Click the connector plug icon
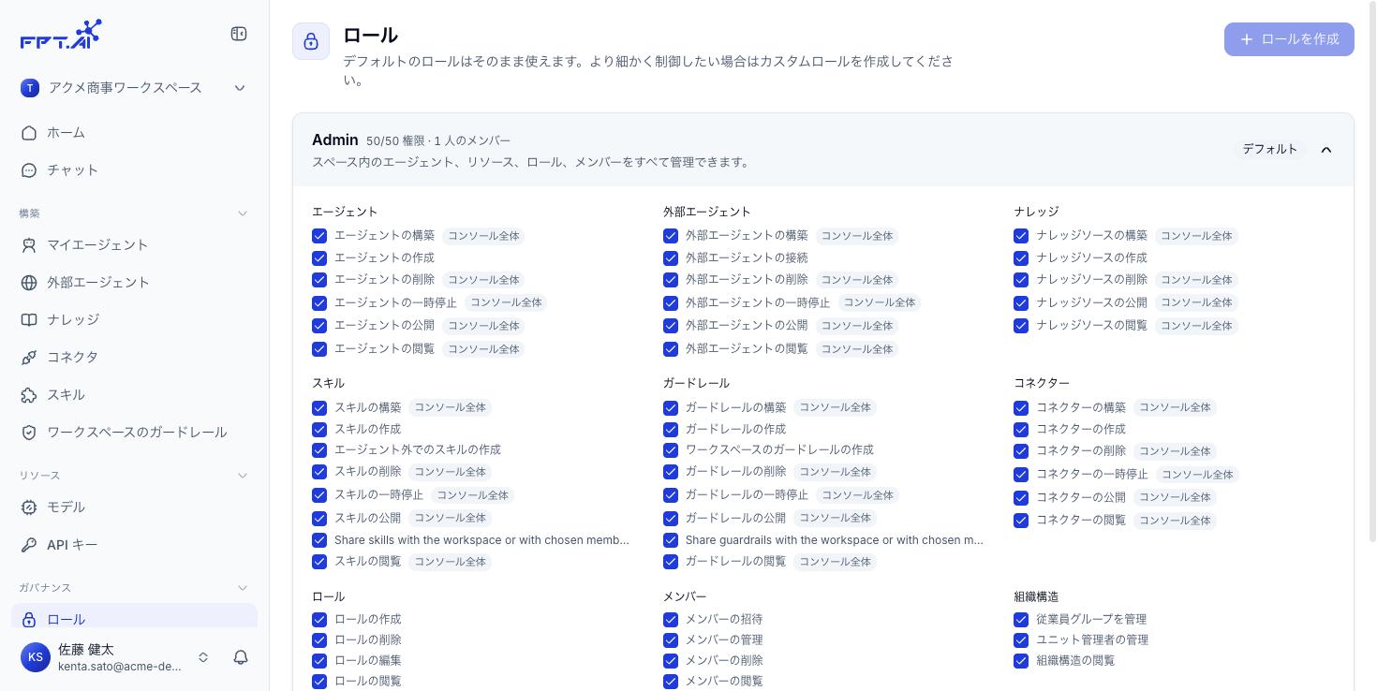The image size is (1377, 691). point(29,358)
